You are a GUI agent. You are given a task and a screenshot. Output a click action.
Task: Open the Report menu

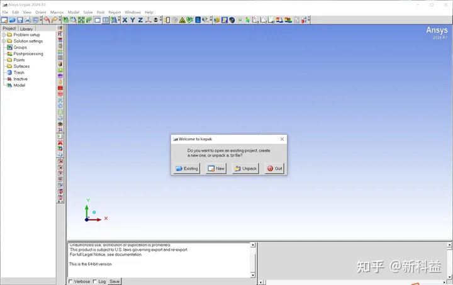[x=115, y=12]
